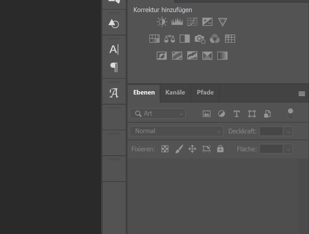This screenshot has width=309, height=234.
Task: Select the smart object layer filter icon
Action: (x=267, y=114)
